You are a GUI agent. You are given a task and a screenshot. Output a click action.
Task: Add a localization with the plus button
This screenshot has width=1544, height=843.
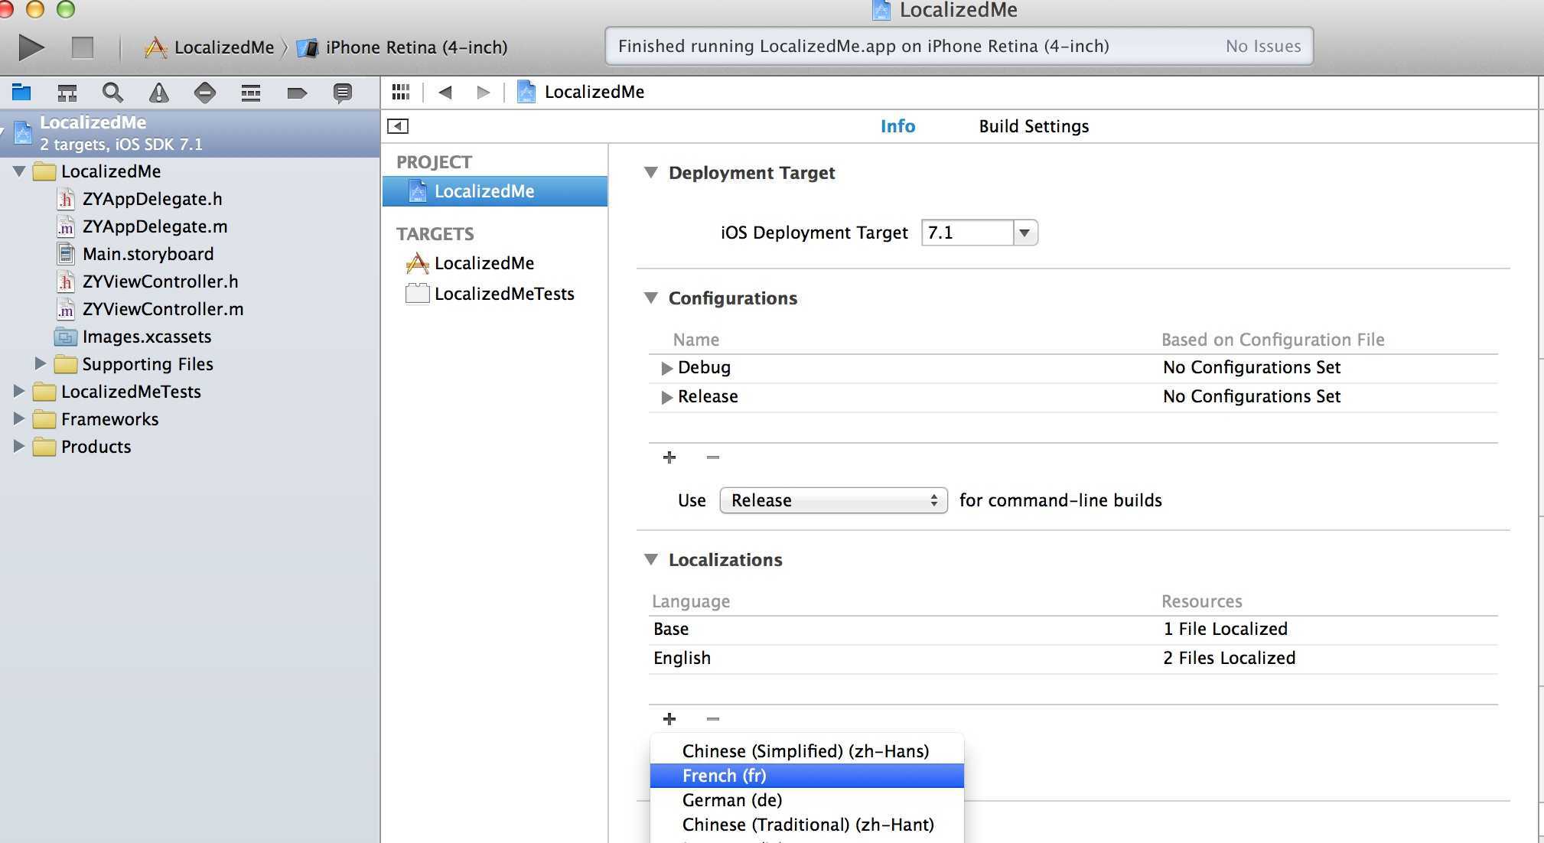pos(669,719)
